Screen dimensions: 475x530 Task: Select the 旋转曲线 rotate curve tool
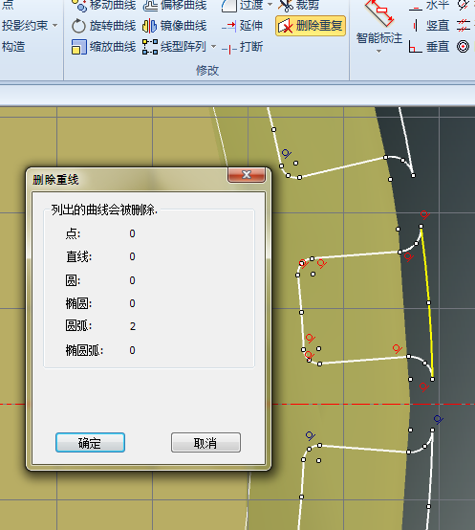pyautogui.click(x=103, y=26)
